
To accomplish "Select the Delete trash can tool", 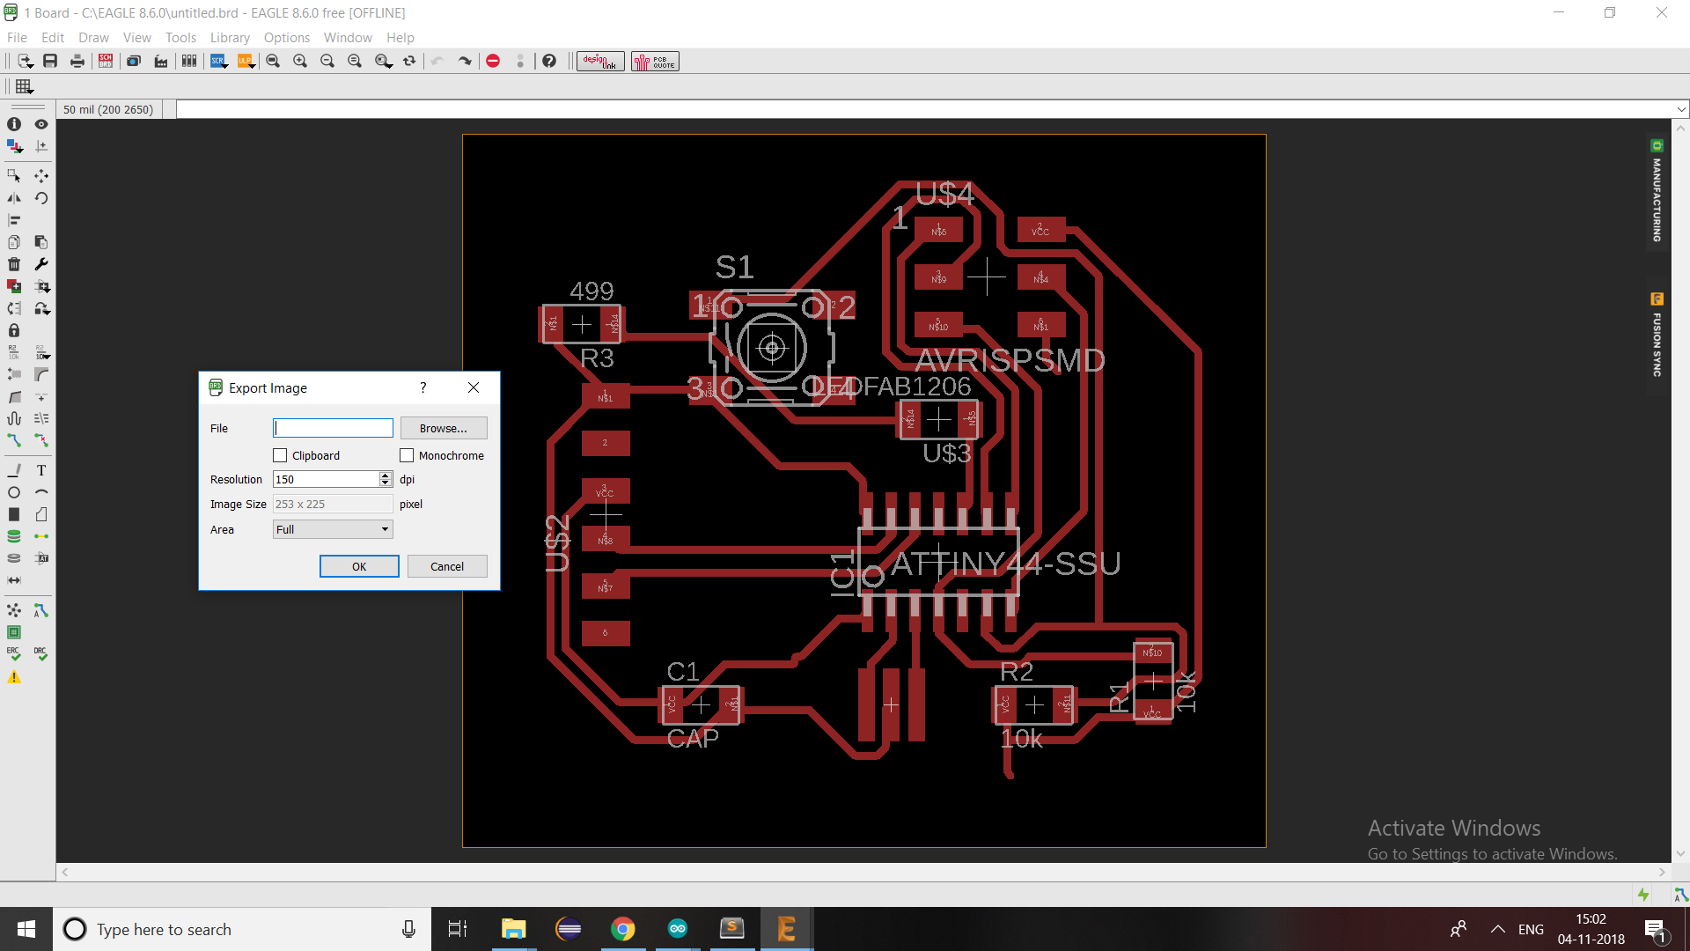I will tap(14, 264).
